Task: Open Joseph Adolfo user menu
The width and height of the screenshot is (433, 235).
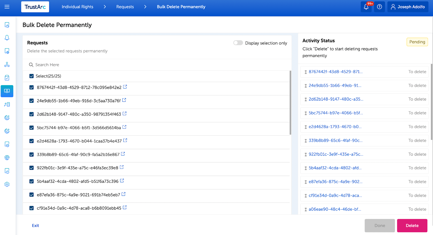Action: click(x=408, y=7)
